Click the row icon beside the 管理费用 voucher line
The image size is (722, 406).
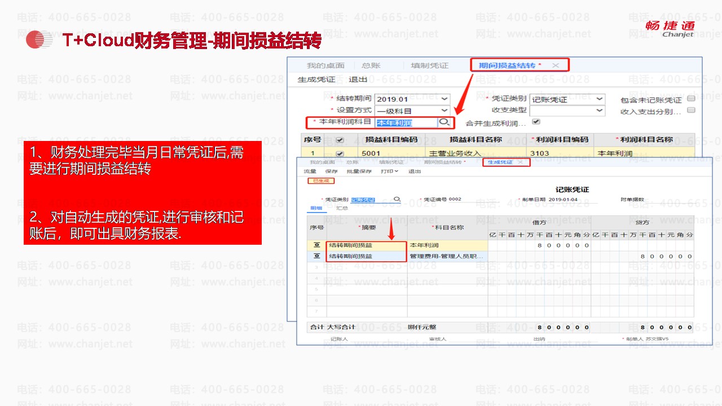pyautogui.click(x=316, y=257)
